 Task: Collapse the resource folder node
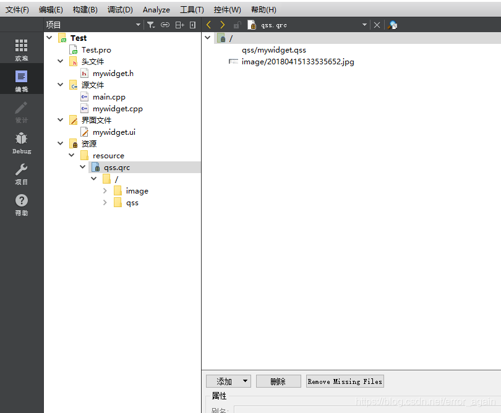pyautogui.click(x=72, y=155)
